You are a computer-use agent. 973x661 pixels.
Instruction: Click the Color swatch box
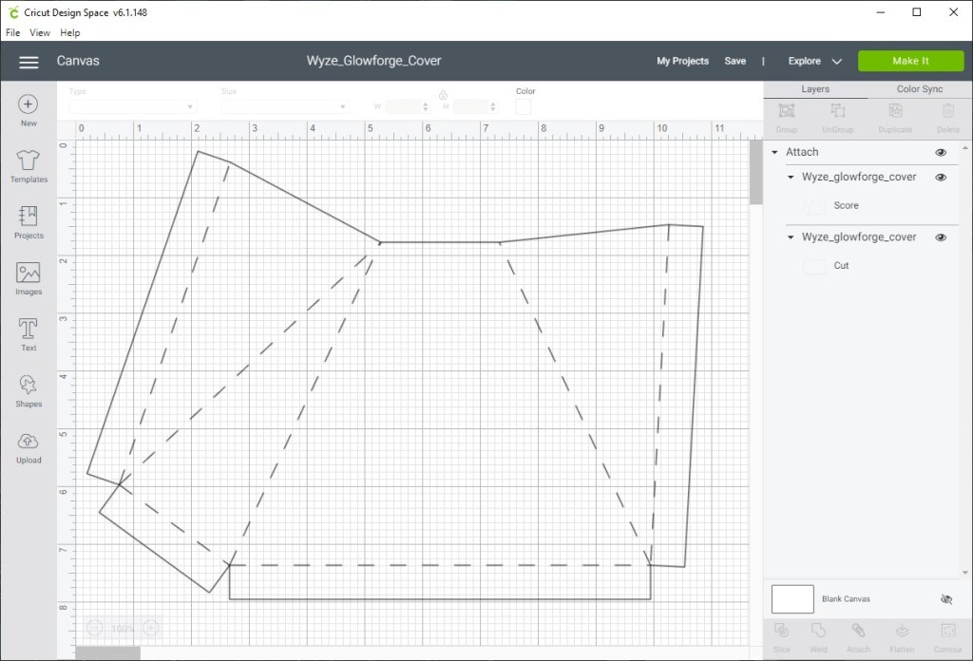tap(524, 106)
